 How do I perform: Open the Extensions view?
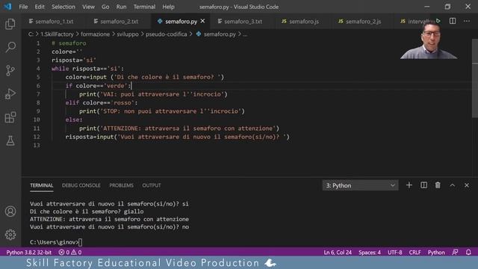10,117
